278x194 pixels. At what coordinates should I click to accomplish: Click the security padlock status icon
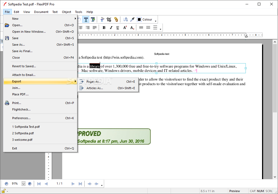(3, 191)
